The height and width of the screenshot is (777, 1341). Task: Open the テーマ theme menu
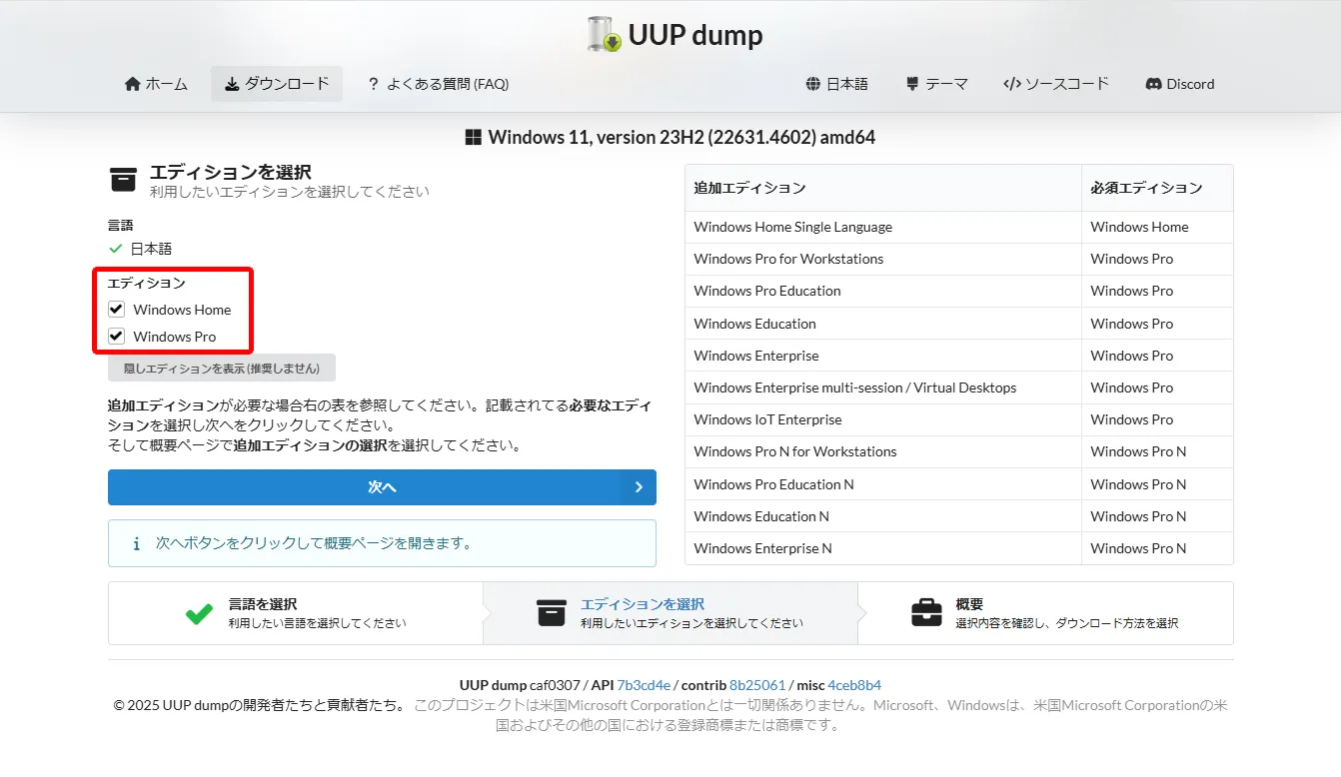point(936,84)
